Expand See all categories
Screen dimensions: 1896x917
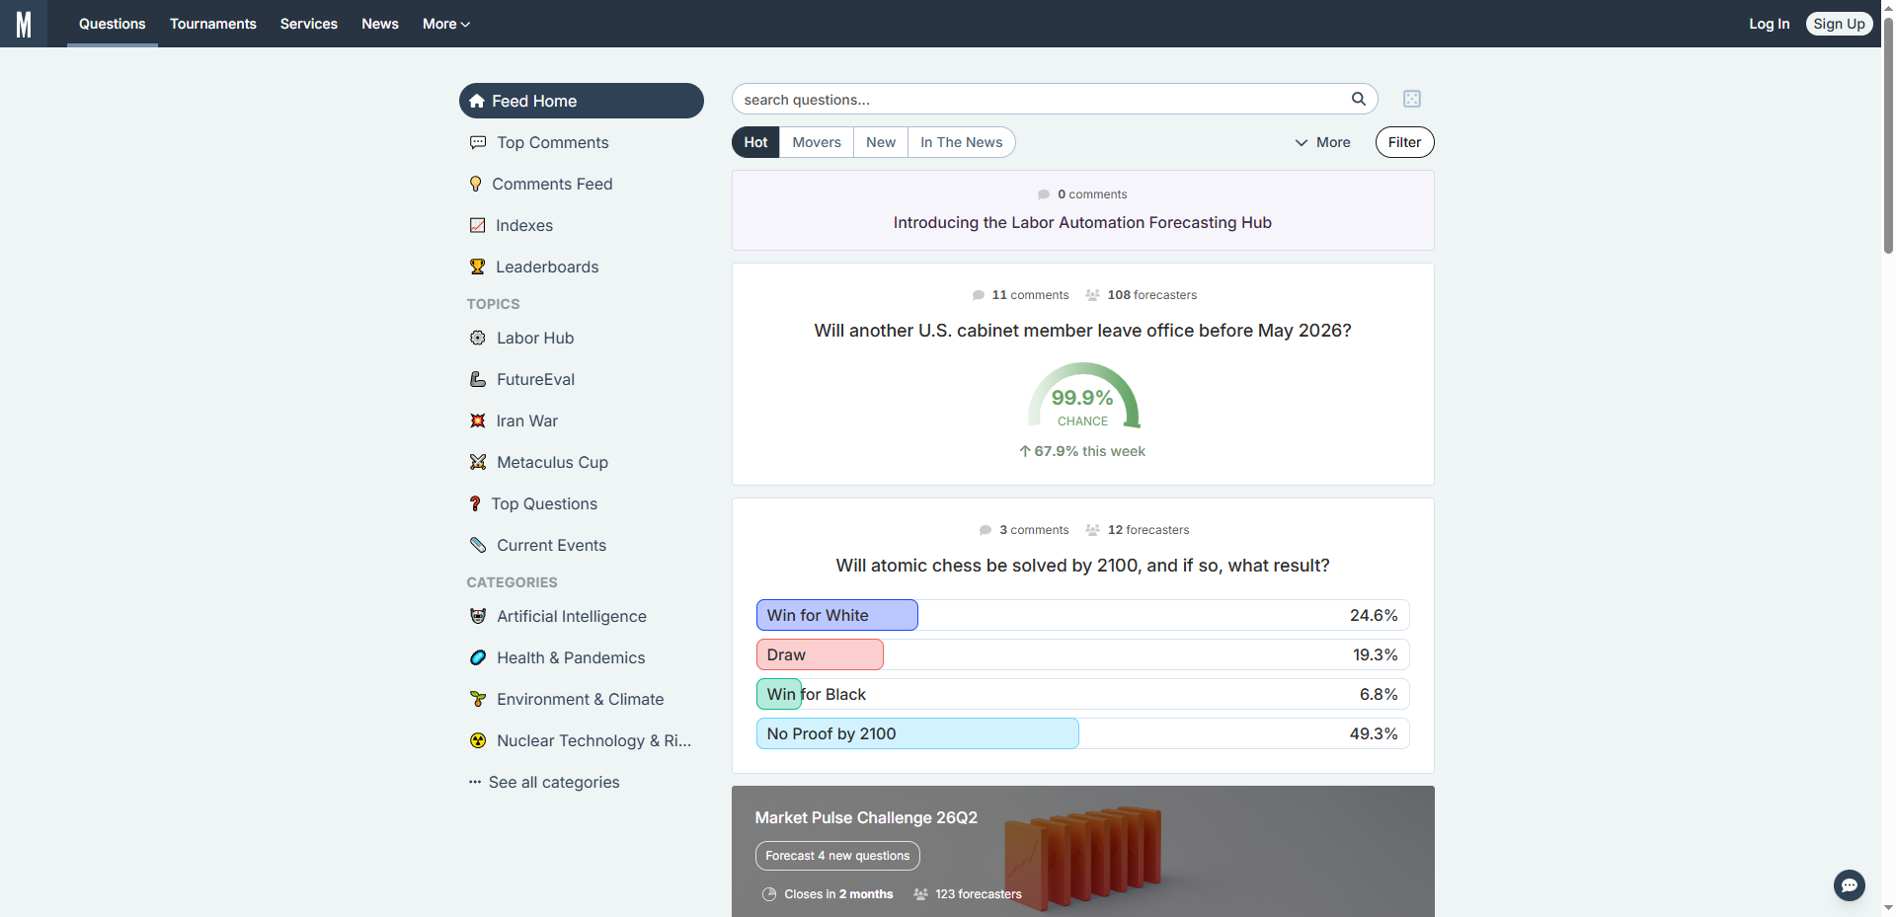coord(553,782)
